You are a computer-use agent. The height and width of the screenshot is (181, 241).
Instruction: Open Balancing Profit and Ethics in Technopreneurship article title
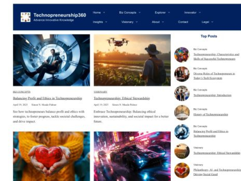click(x=47, y=98)
